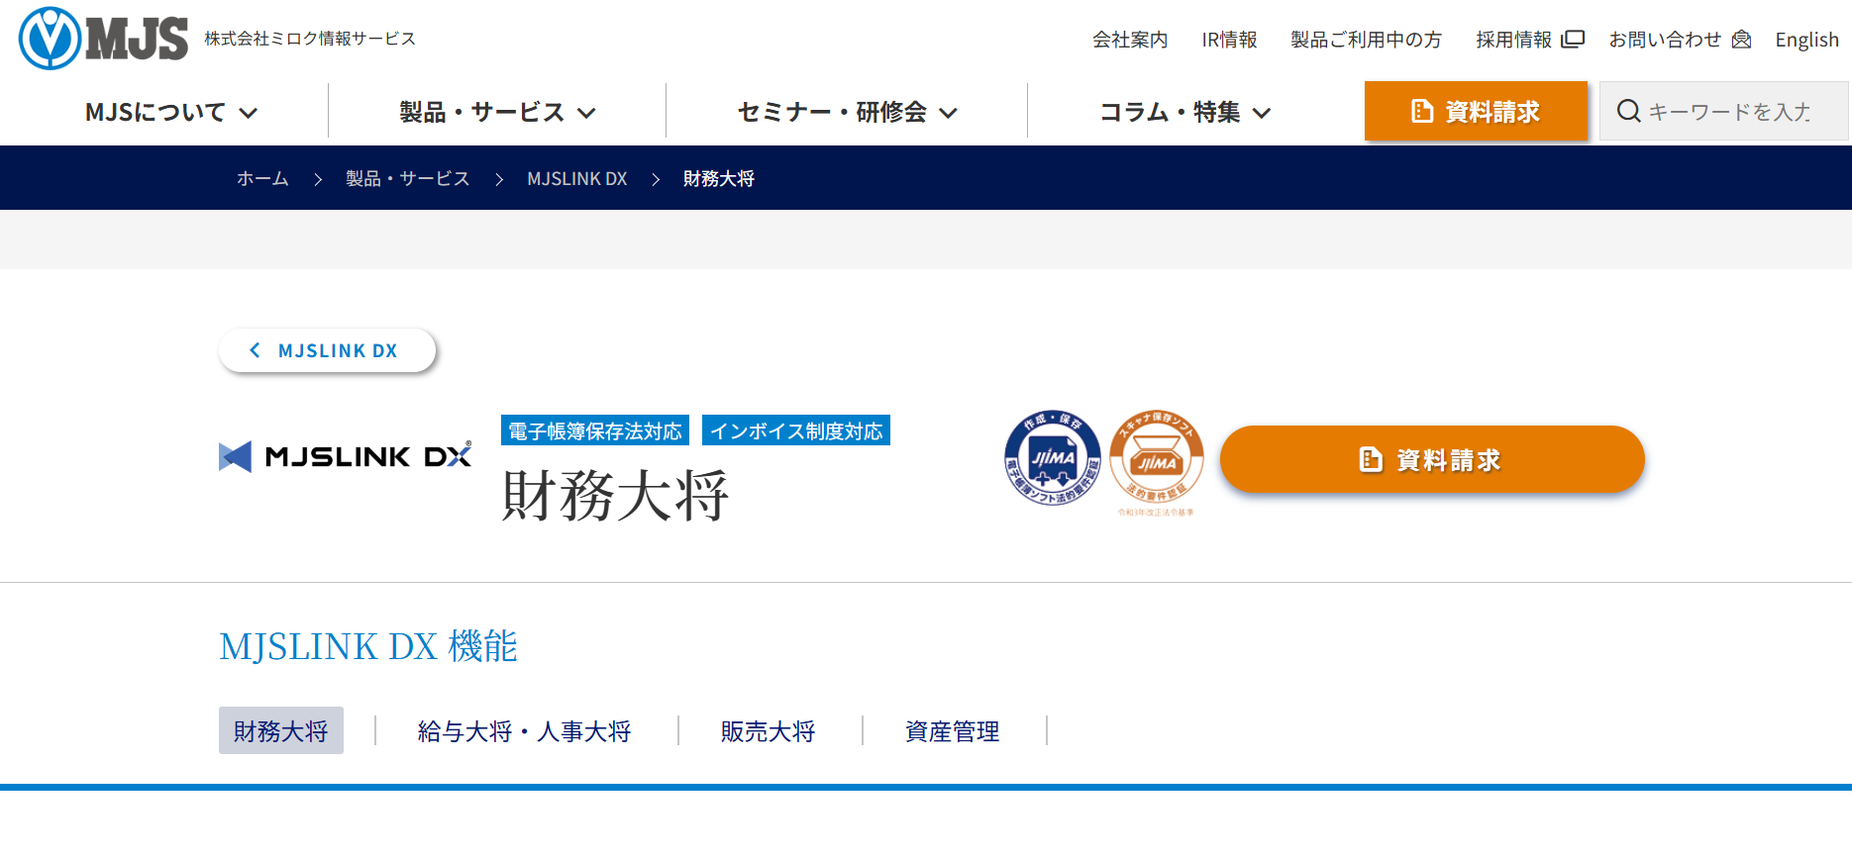Open the IR情報 link

[x=1229, y=40]
